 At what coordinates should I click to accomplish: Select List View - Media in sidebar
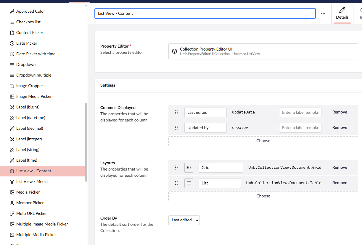click(42, 181)
